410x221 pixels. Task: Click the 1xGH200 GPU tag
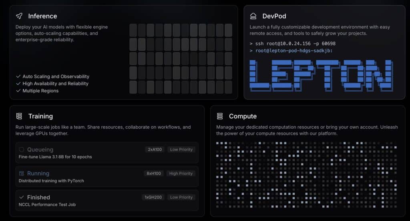pyautogui.click(x=153, y=197)
